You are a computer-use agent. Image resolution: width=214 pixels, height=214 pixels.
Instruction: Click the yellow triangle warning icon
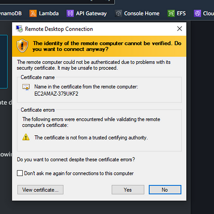click(x=26, y=137)
